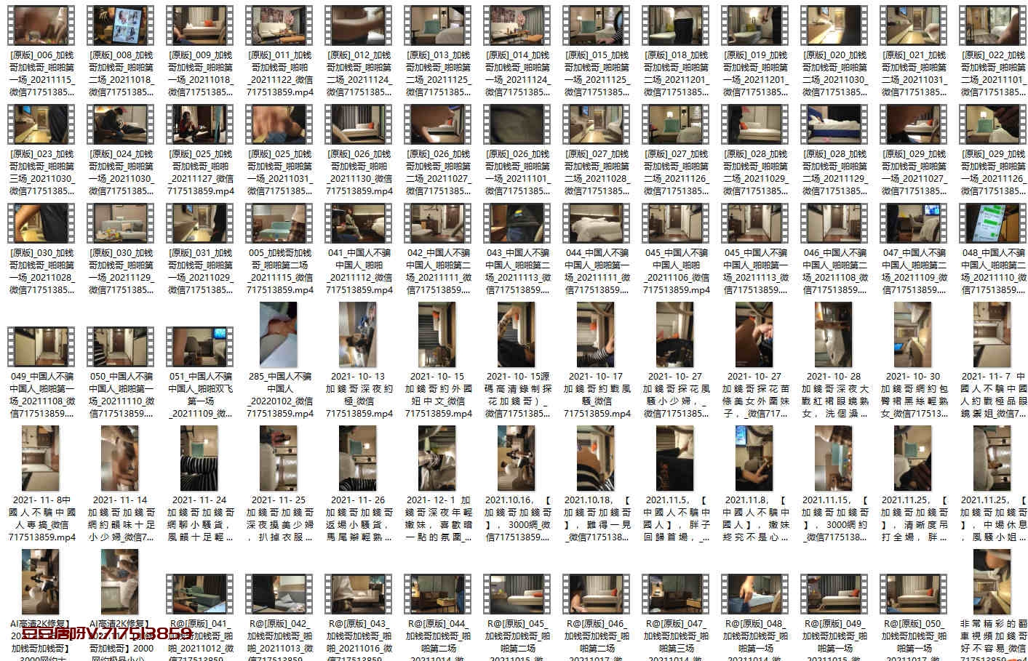This screenshot has height=661, width=1028.
Task: Click the file named 2021.10.16
Action: pos(518,459)
